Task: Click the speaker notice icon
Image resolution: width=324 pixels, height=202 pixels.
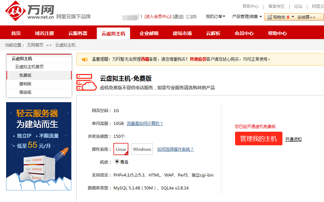Action: coord(85,59)
